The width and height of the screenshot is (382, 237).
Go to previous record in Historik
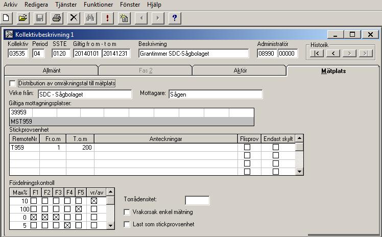click(x=333, y=53)
